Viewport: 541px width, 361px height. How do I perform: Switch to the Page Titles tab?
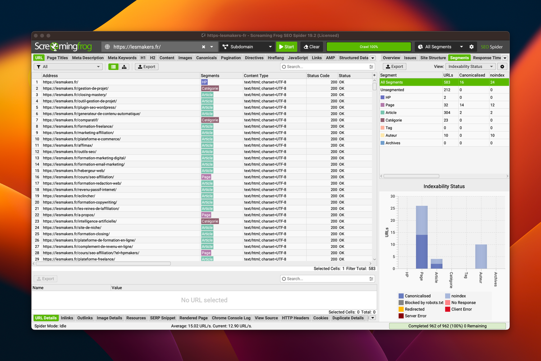(57, 58)
